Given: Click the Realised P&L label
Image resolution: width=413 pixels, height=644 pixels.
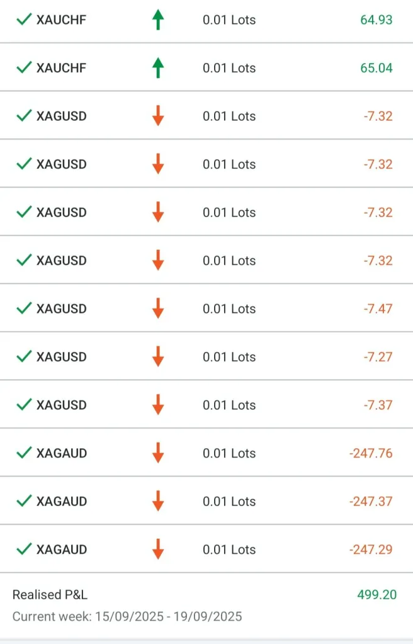Looking at the screenshot, I should point(50,595).
